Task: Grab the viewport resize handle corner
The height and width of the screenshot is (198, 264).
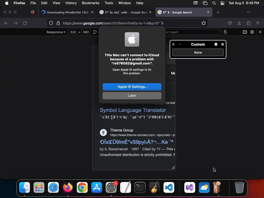Action: [173, 167]
